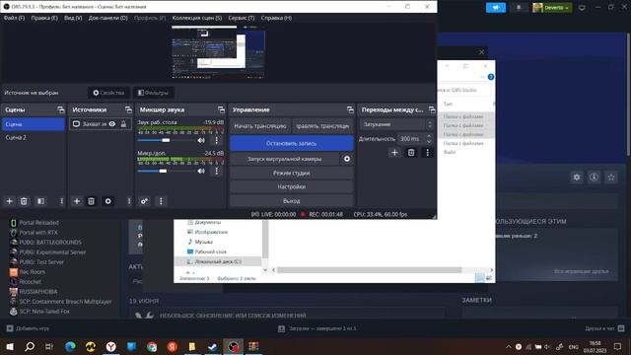The height and width of the screenshot is (355, 631).
Task: Remove selected source with trash icon
Action: 92,201
